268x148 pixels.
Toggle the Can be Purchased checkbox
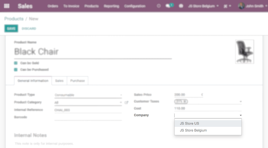[16, 69]
